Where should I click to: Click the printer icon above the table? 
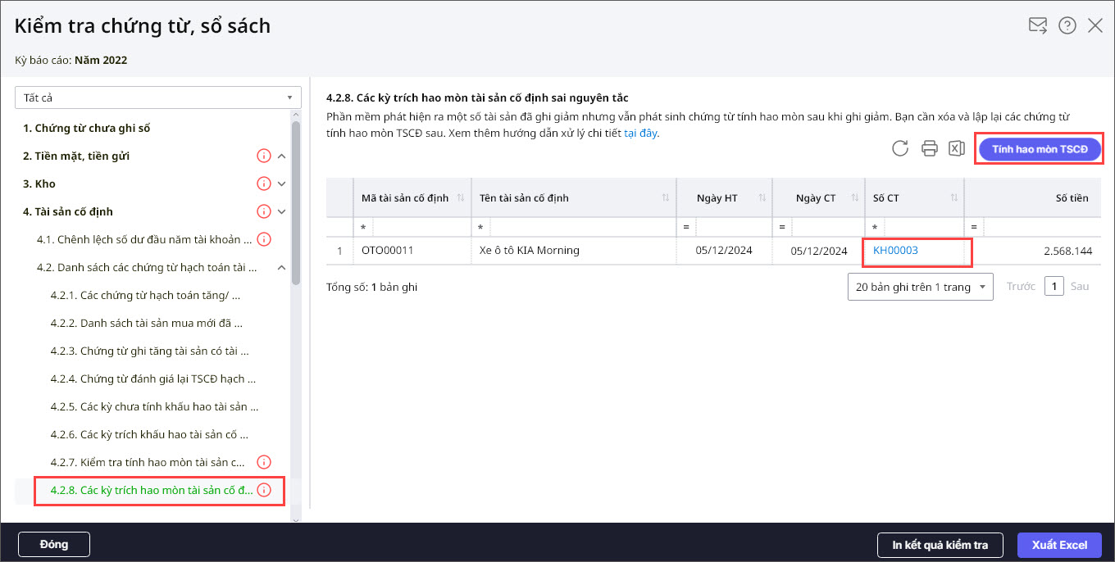click(929, 148)
